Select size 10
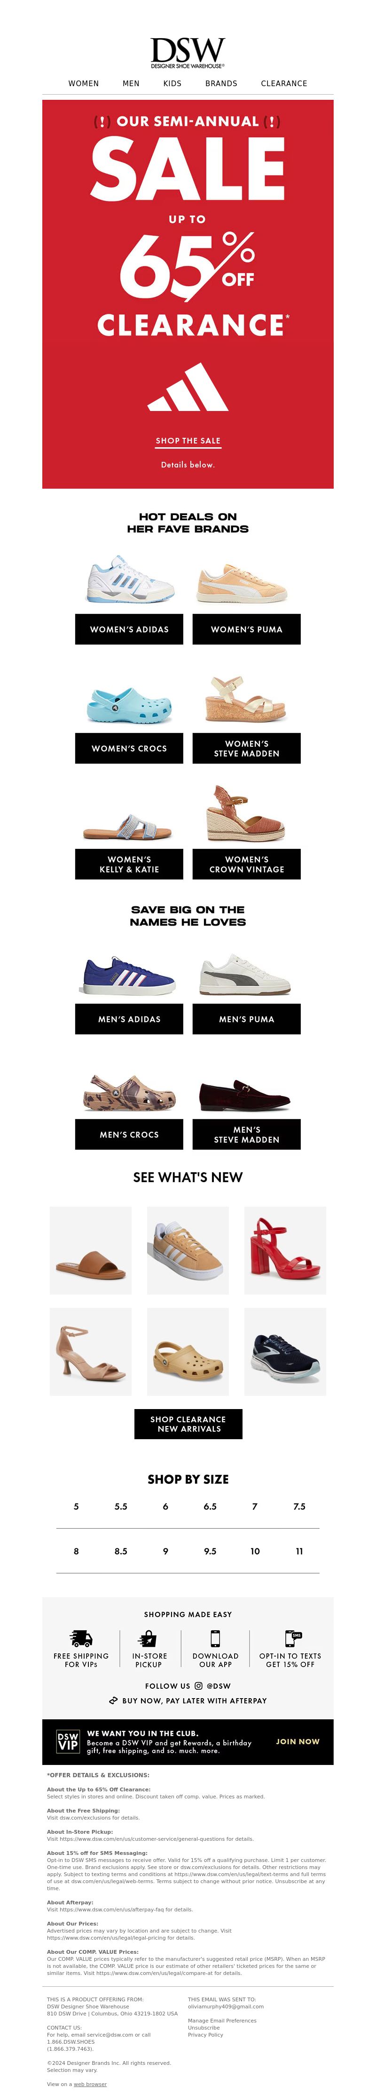This screenshot has height=2095, width=376. [x=255, y=1551]
